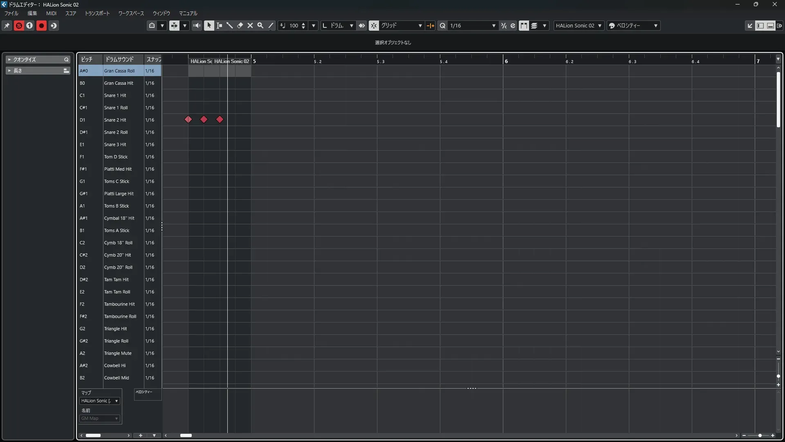The width and height of the screenshot is (785, 442).
Task: Toggle the red Record in Editor button
Action: click(41, 25)
